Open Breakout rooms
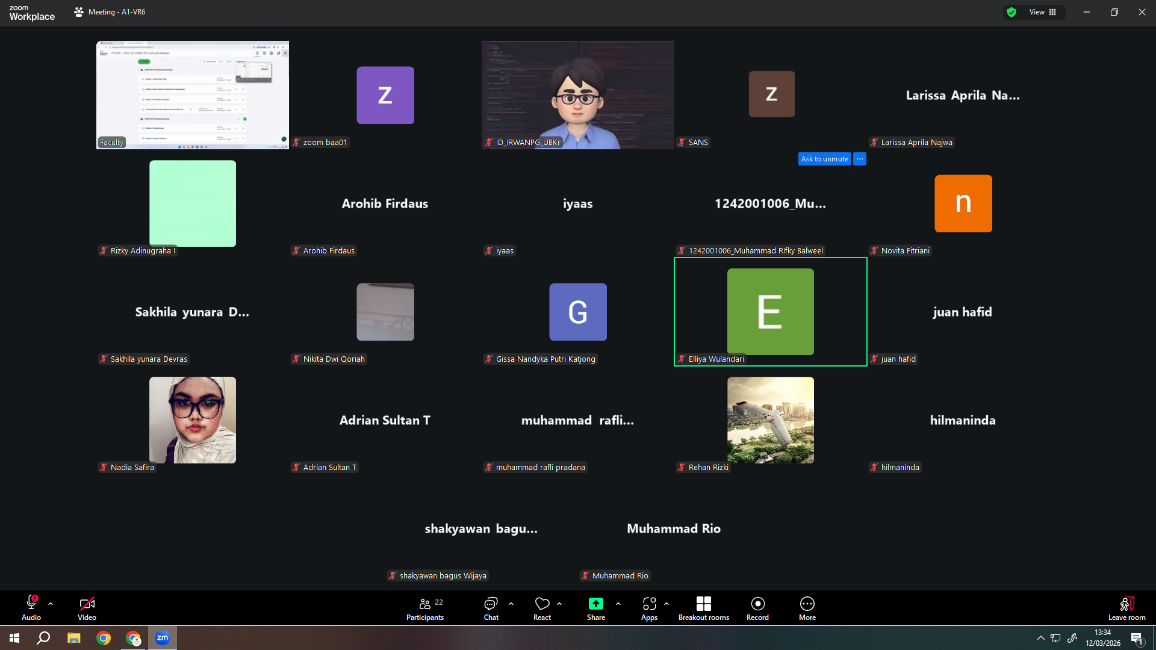The width and height of the screenshot is (1156, 650). tap(704, 608)
